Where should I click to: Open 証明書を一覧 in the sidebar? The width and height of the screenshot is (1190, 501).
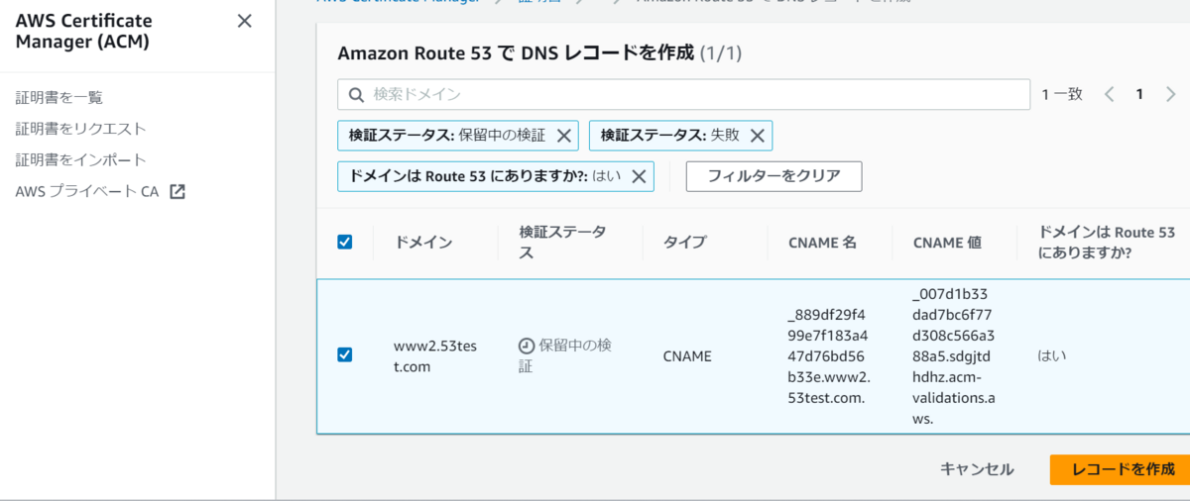(x=59, y=97)
